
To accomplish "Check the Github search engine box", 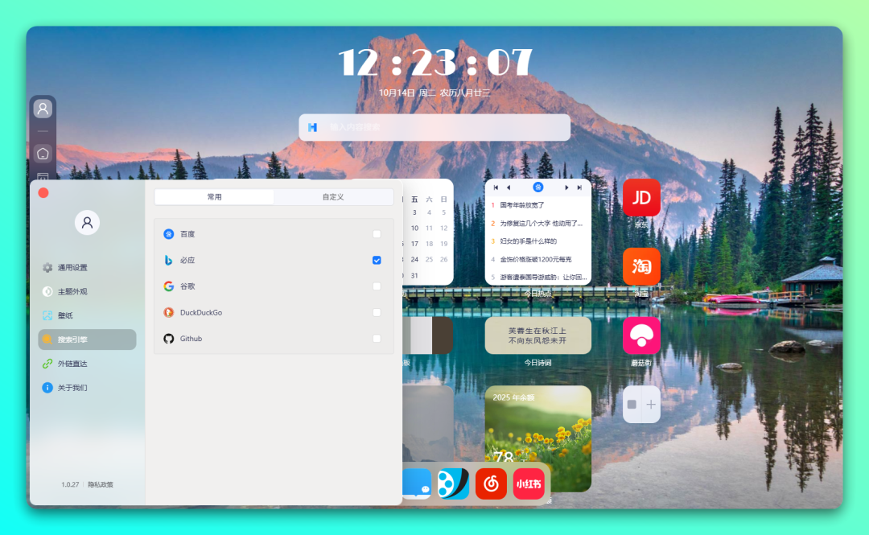I will tap(377, 339).
